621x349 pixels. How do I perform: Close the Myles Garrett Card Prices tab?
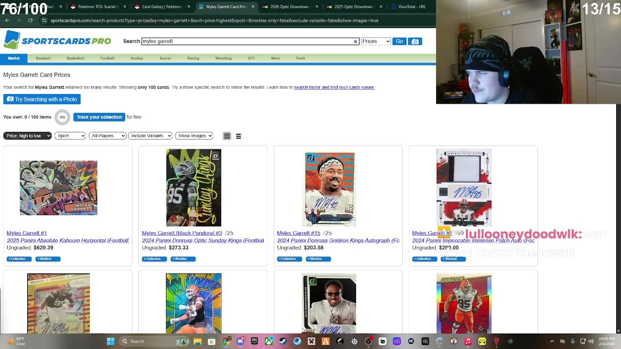coord(253,7)
